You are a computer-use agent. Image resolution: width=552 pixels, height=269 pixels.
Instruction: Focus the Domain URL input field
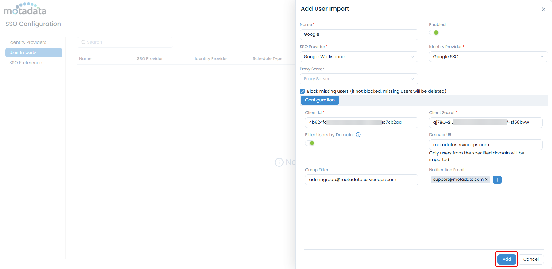coord(485,145)
